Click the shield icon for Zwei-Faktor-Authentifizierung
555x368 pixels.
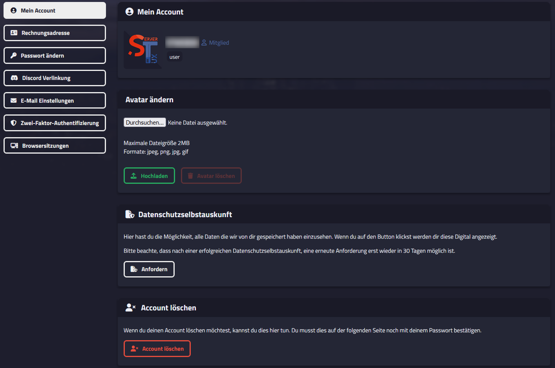click(x=14, y=123)
